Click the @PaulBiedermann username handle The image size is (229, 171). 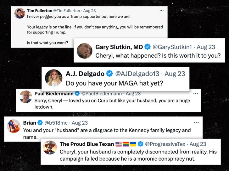(102, 93)
